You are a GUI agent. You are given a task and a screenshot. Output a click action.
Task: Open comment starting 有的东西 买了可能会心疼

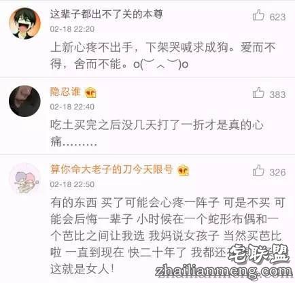pos(168,236)
